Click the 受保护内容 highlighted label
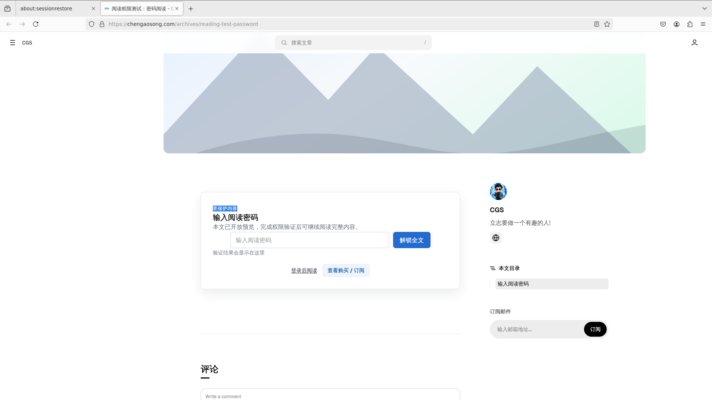The image size is (712, 400). click(225, 209)
